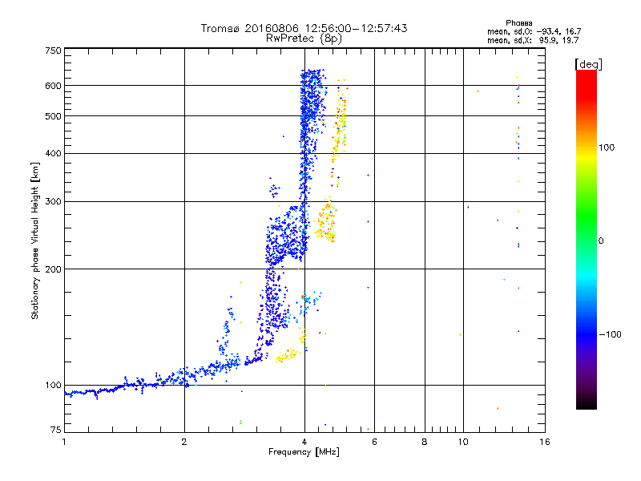Click the y-axis tick label '200'
The image size is (641, 481).
click(x=53, y=269)
